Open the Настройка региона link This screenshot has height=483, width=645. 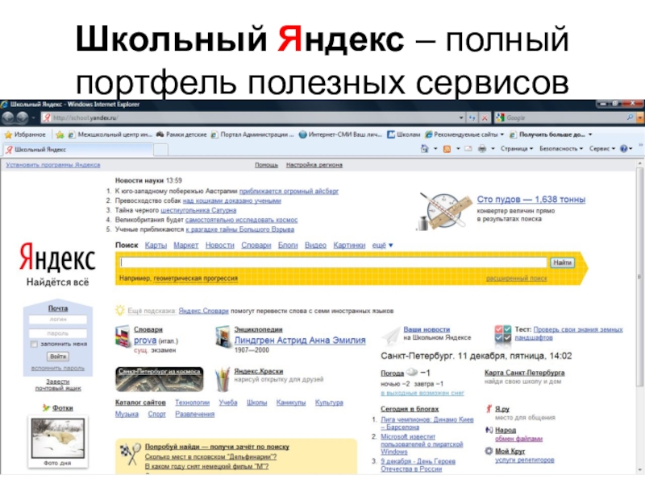(314, 165)
